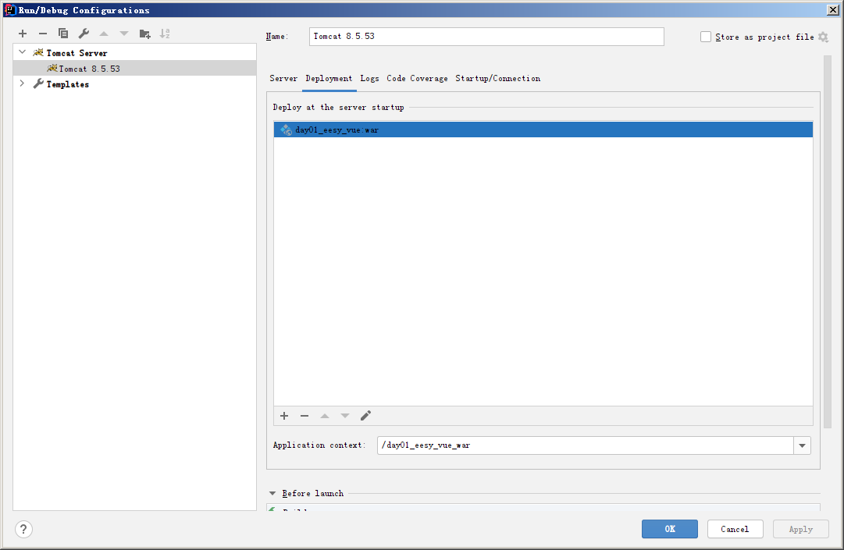844x550 pixels.
Task: Click the Apply button
Action: 801,529
